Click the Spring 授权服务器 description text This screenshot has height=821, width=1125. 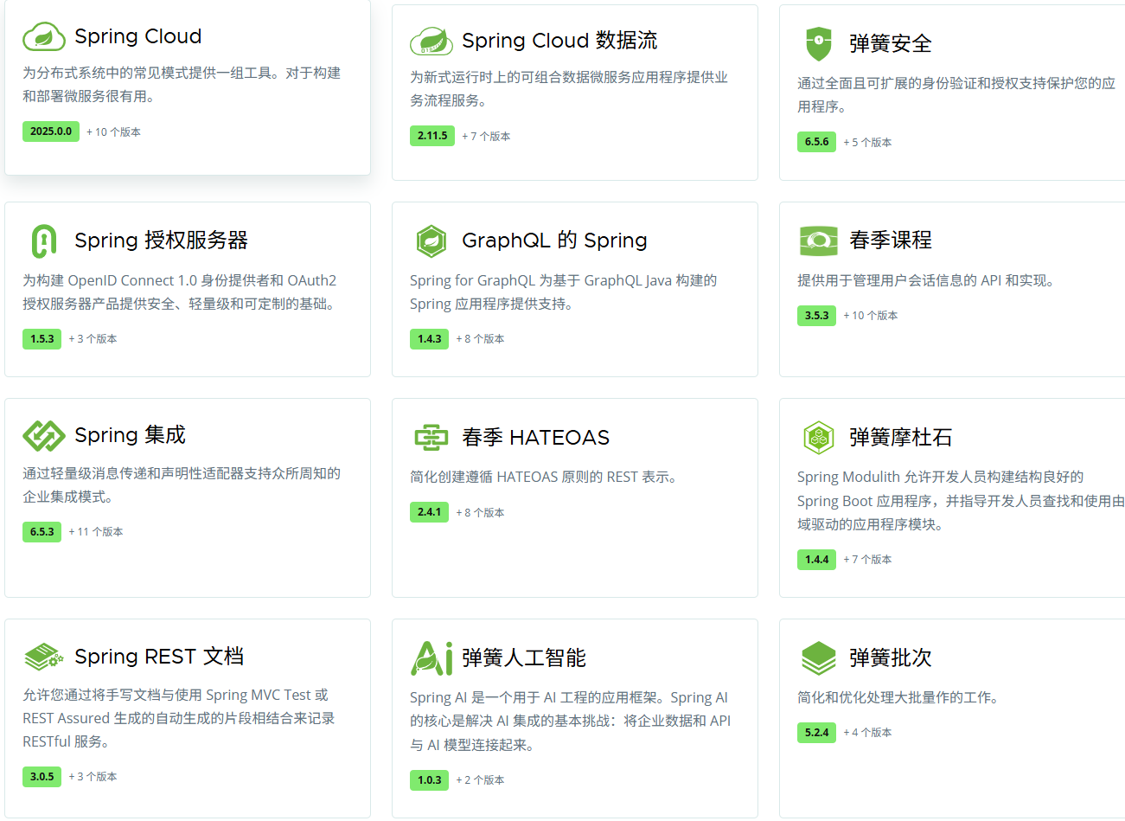click(180, 292)
